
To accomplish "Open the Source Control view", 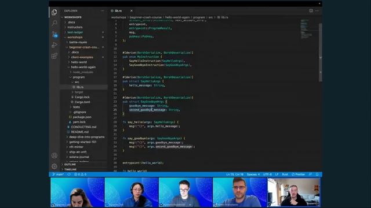I will (54, 34).
